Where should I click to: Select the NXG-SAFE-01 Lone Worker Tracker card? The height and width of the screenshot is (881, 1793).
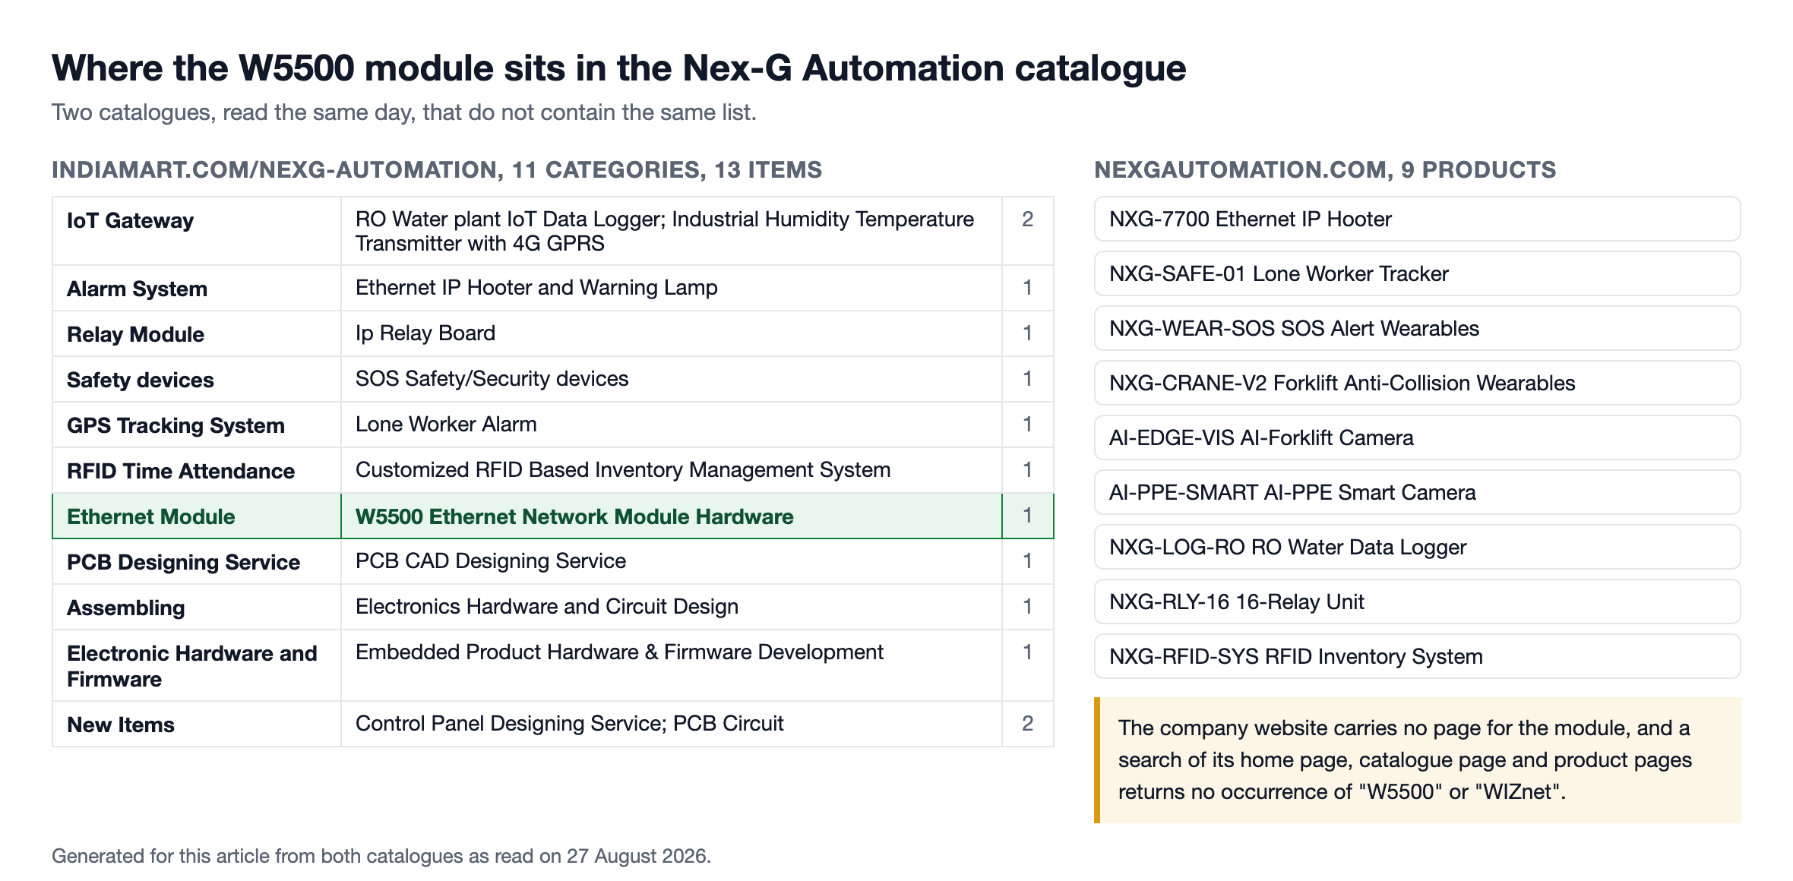pos(1417,273)
